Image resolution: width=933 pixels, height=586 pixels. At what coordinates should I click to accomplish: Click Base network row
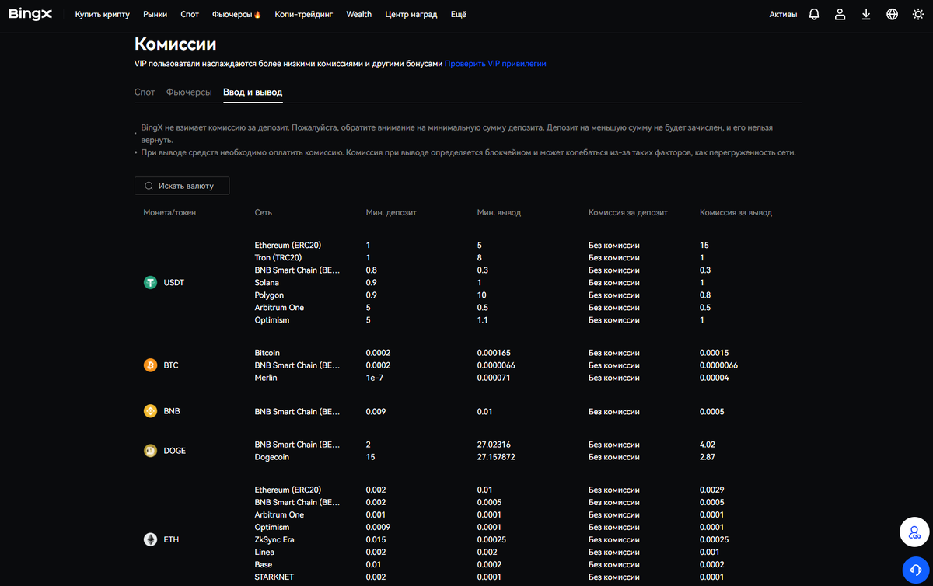tap(264, 564)
